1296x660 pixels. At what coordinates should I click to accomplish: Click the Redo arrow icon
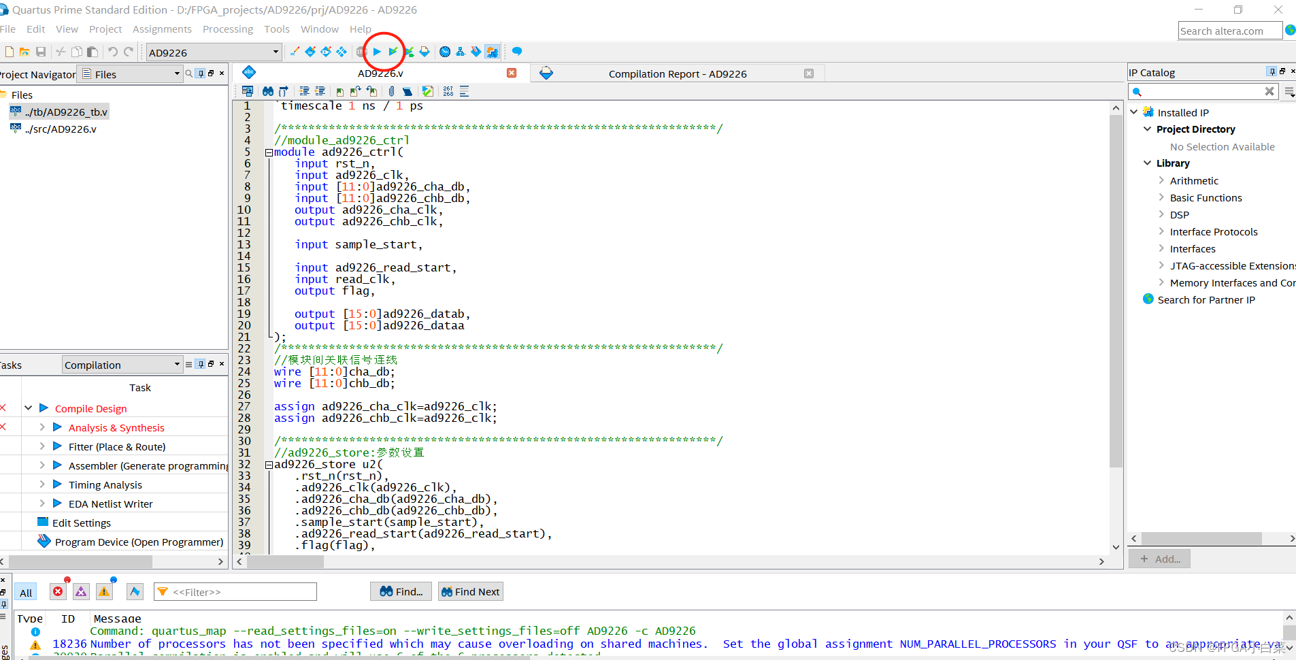129,52
